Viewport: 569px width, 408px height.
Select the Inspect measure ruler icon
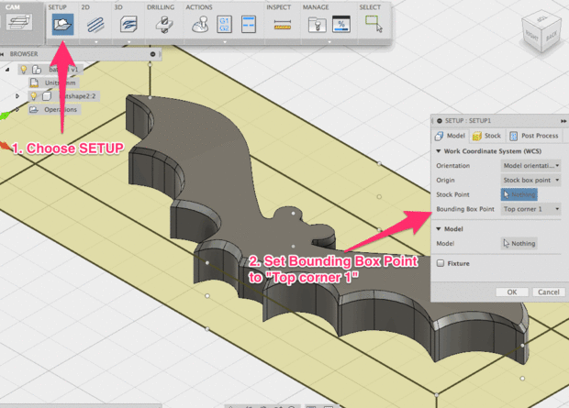[283, 26]
